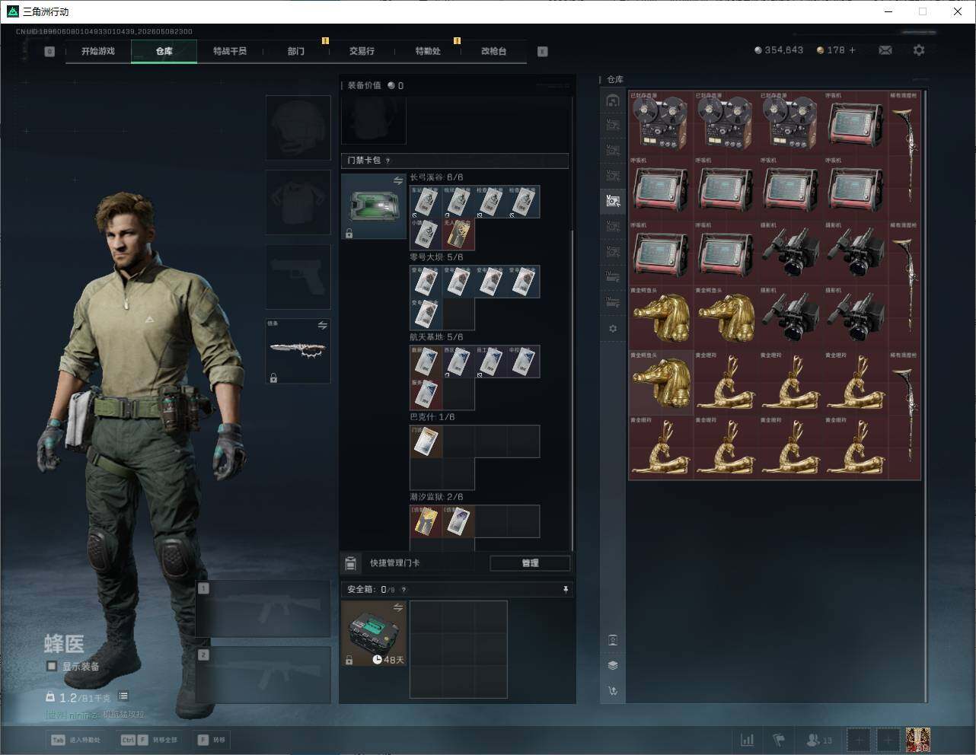This screenshot has width=976, height=755.
Task: Enable the 显示装备 checkbox
Action: tap(52, 666)
